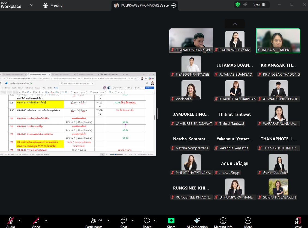308x228 pixels.
Task: Switch to the Meeting tab
Action: coord(53,5)
